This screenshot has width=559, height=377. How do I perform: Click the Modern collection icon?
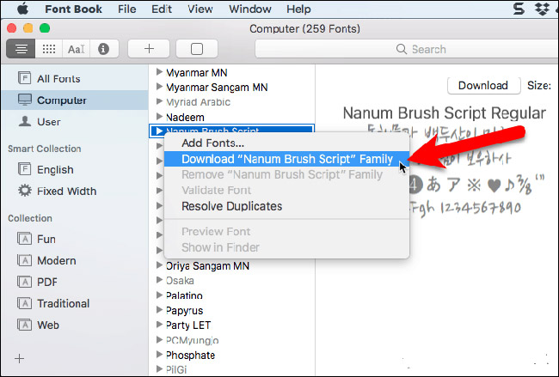pyautogui.click(x=24, y=260)
